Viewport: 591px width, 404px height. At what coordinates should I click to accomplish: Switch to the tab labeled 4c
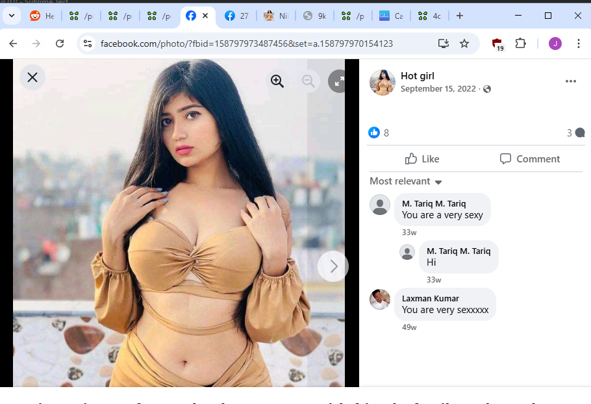point(431,16)
